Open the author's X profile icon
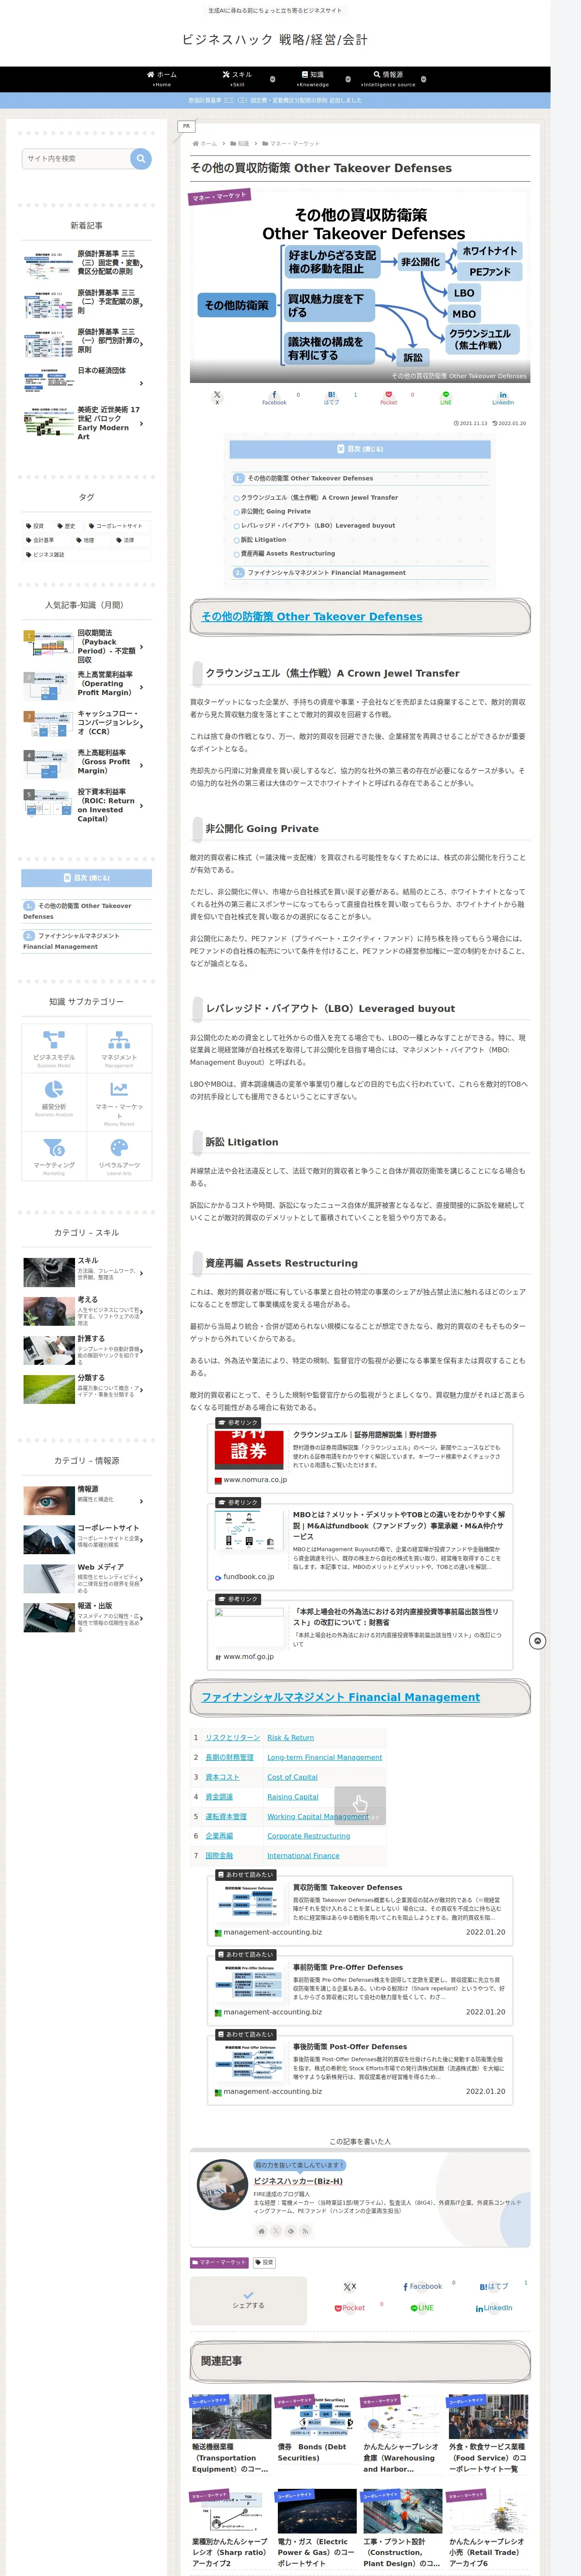This screenshot has height=2576, width=581. tap(277, 2230)
